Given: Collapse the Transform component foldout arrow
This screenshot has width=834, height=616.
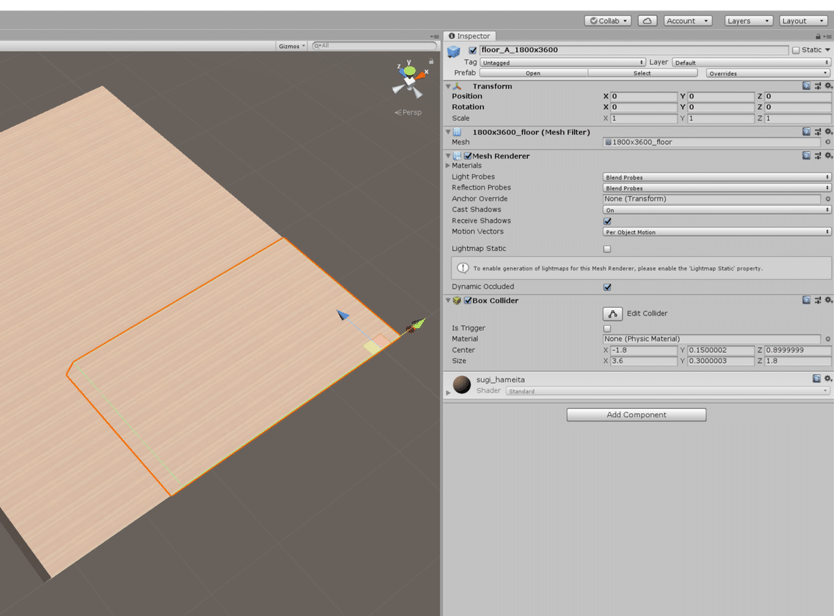Looking at the screenshot, I should click(448, 86).
